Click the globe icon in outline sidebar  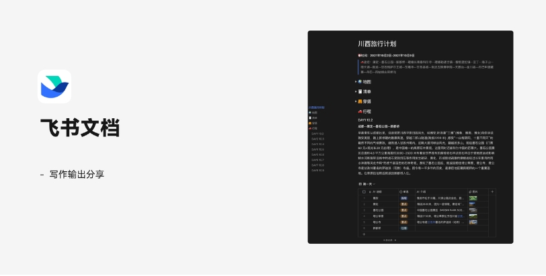point(310,113)
